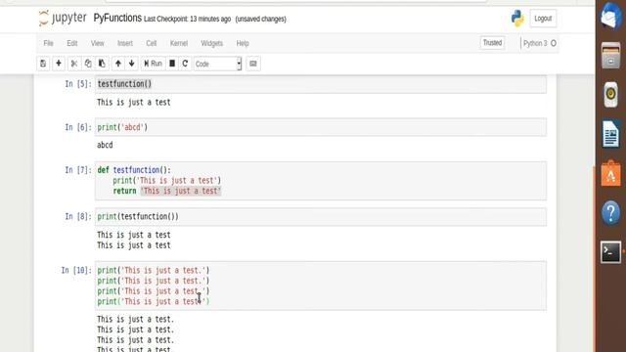Paste cells below icon
Viewport: 626px width, 352px height.
(x=102, y=64)
